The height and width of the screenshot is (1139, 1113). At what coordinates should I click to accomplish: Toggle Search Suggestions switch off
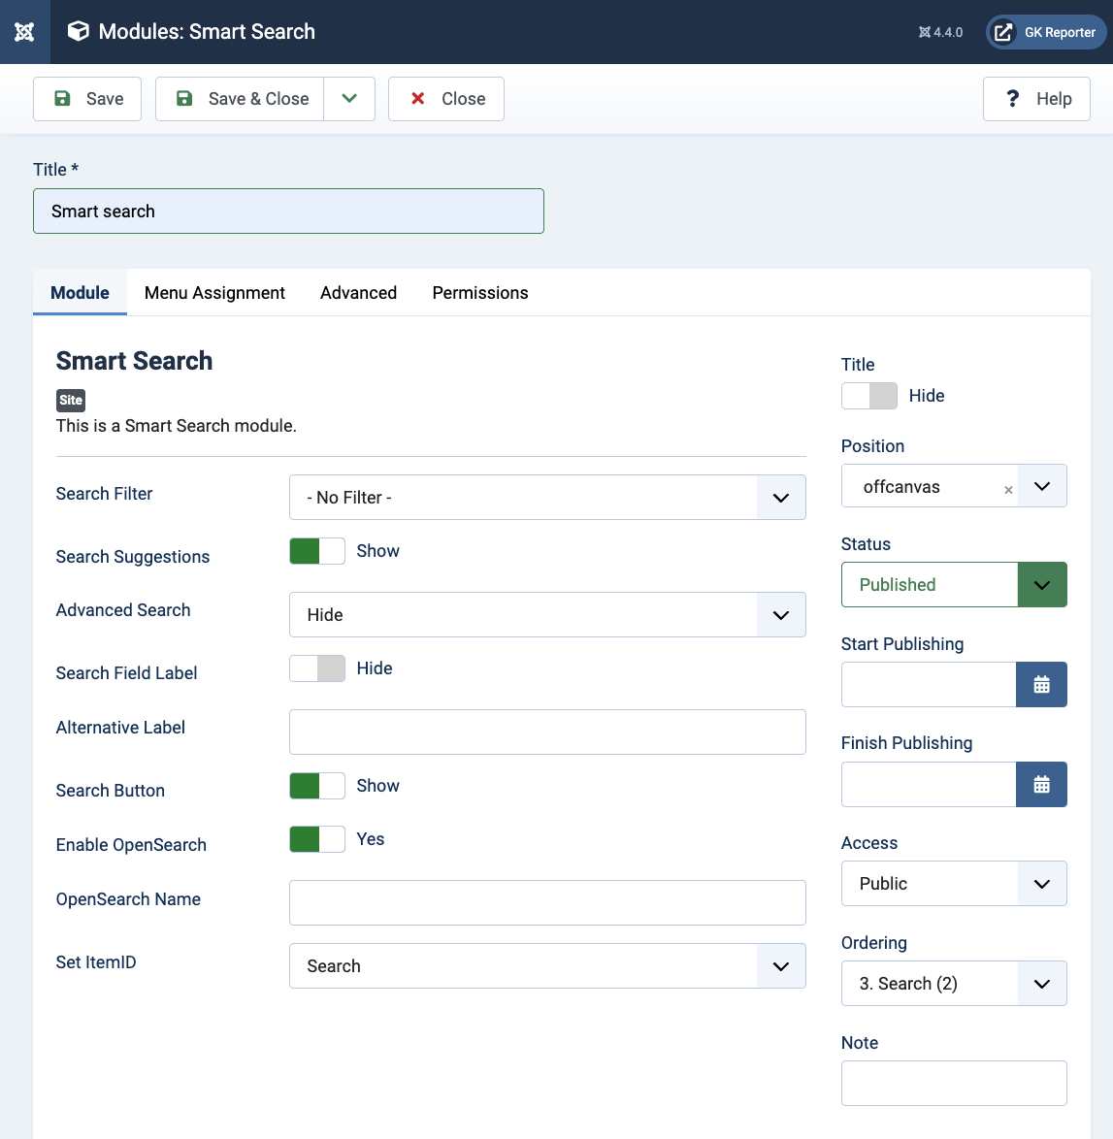(317, 551)
